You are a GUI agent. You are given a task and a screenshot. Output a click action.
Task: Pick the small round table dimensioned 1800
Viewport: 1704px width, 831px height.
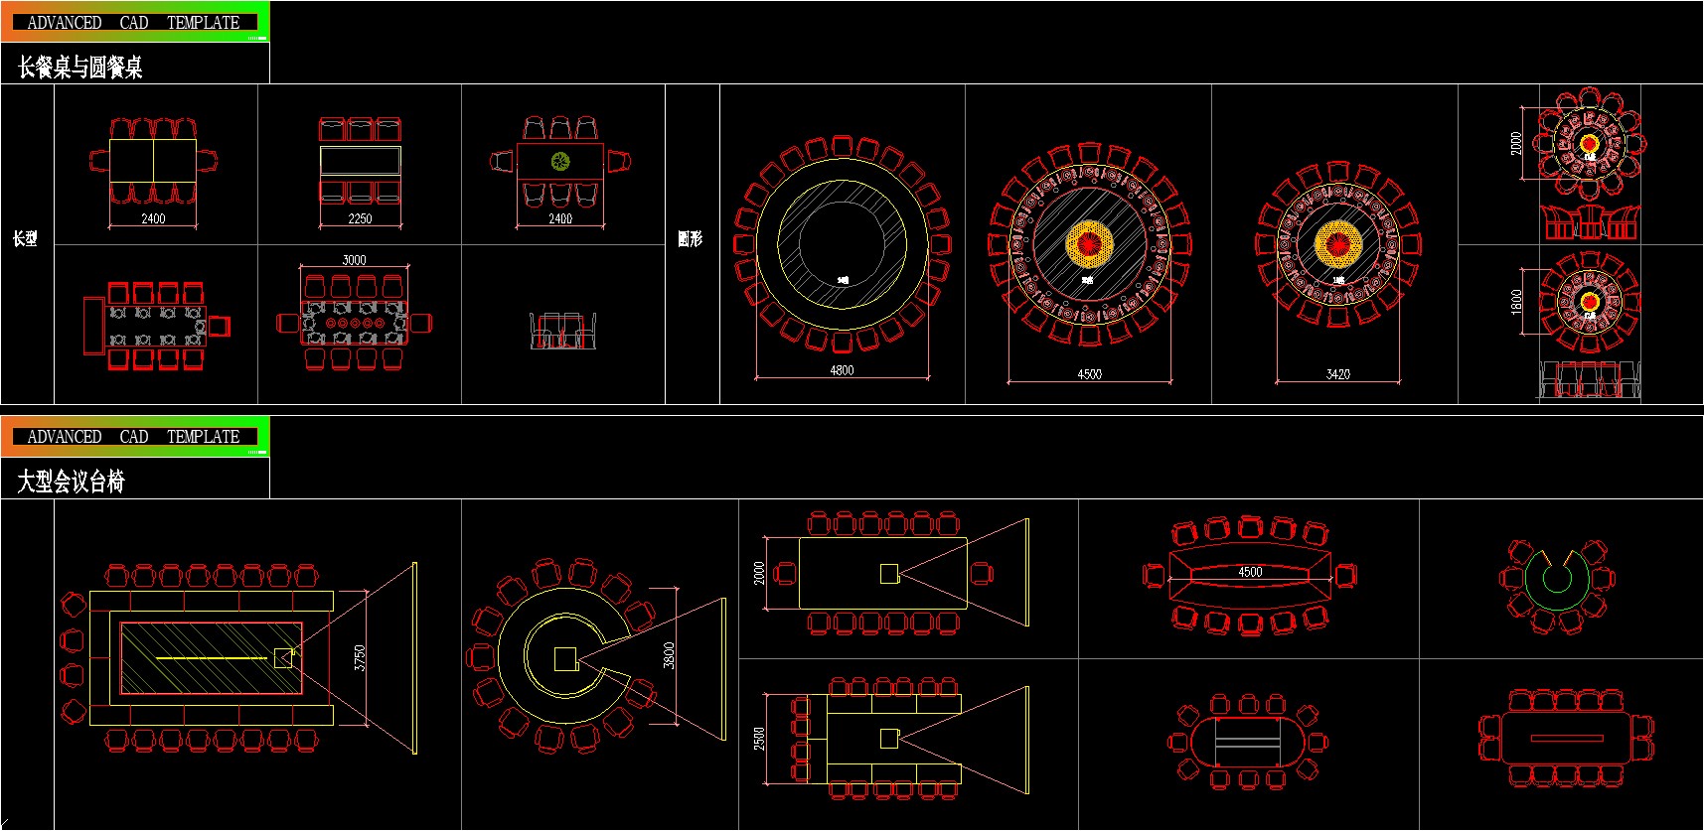[x=1590, y=302]
